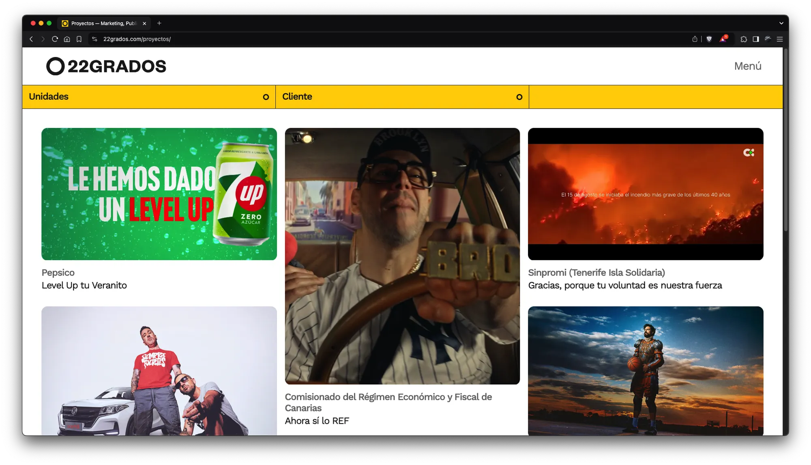Open the Menú navigation
The width and height of the screenshot is (811, 465).
(748, 66)
